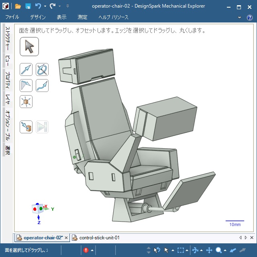Open the Quick Access Toolbar customize dropdown

(67, 6)
